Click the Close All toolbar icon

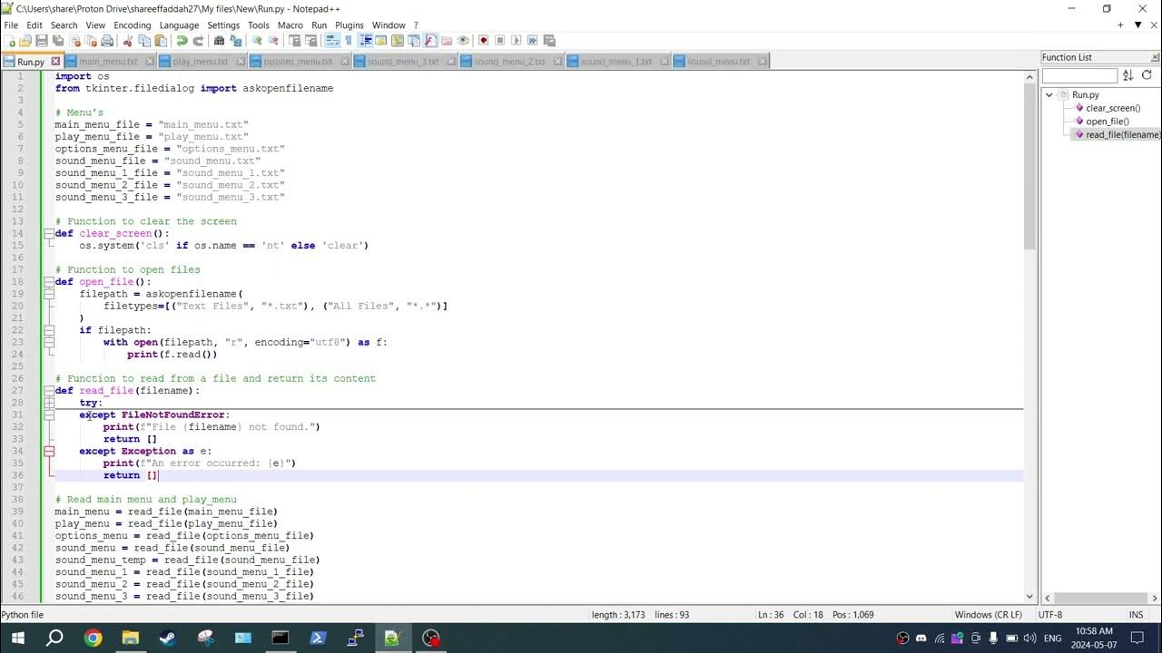point(91,40)
